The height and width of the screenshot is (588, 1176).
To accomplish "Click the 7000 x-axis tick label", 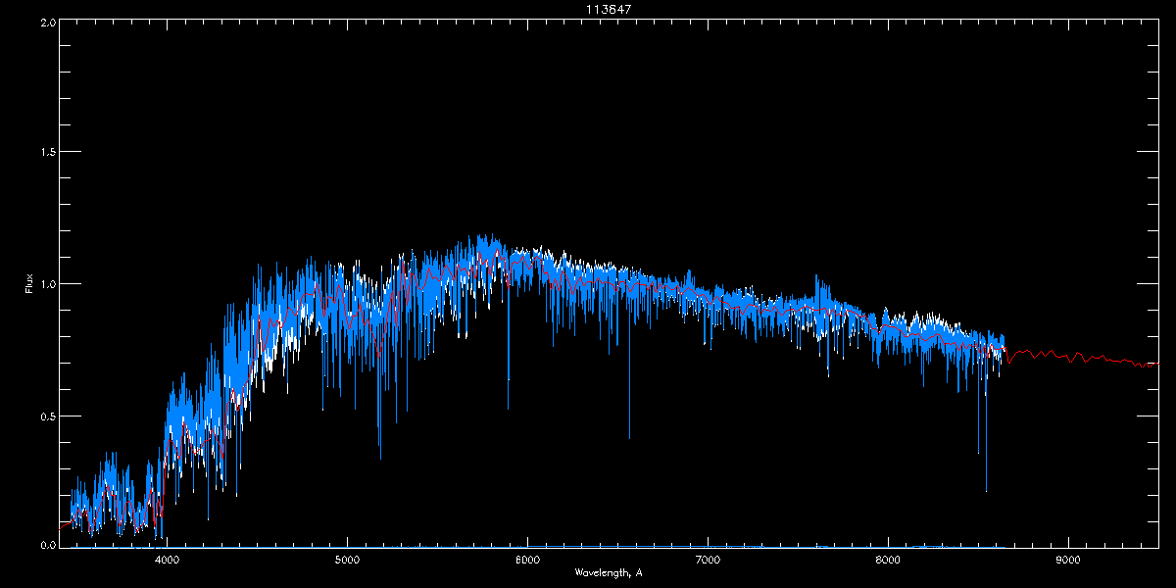I will pos(708,560).
